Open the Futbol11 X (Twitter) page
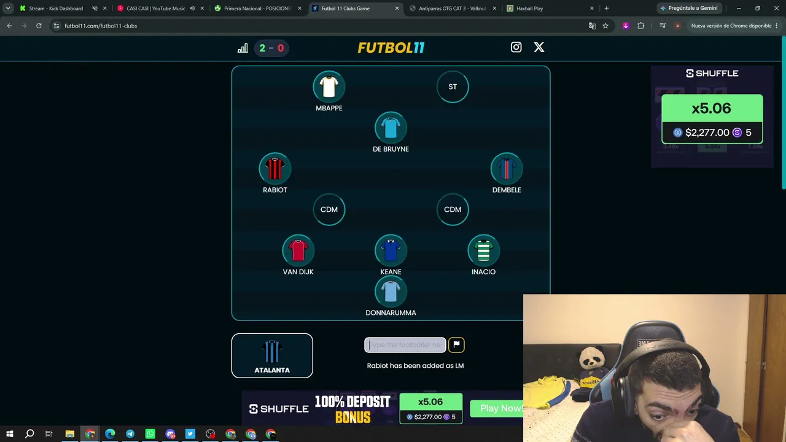 539,47
